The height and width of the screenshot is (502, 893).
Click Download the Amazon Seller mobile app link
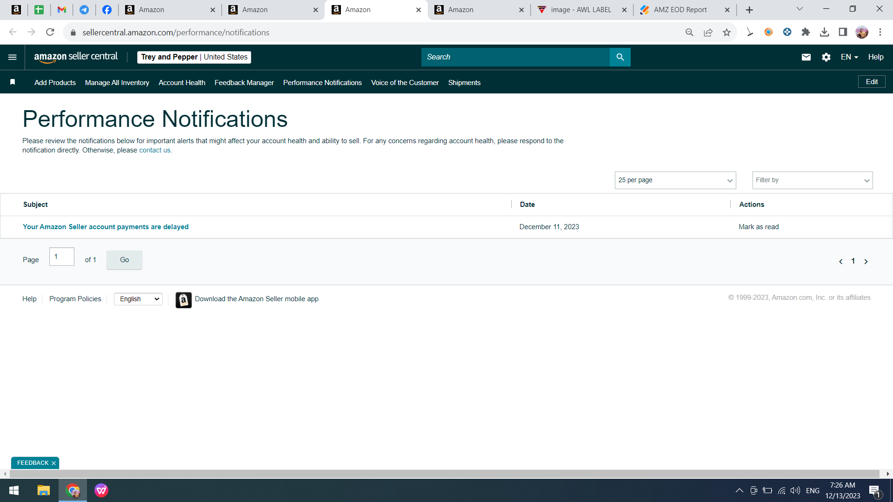[257, 299]
